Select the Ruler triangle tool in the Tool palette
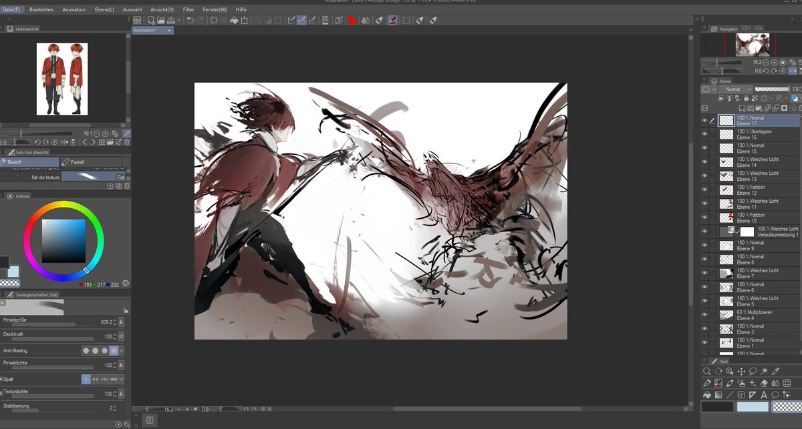 (x=753, y=395)
